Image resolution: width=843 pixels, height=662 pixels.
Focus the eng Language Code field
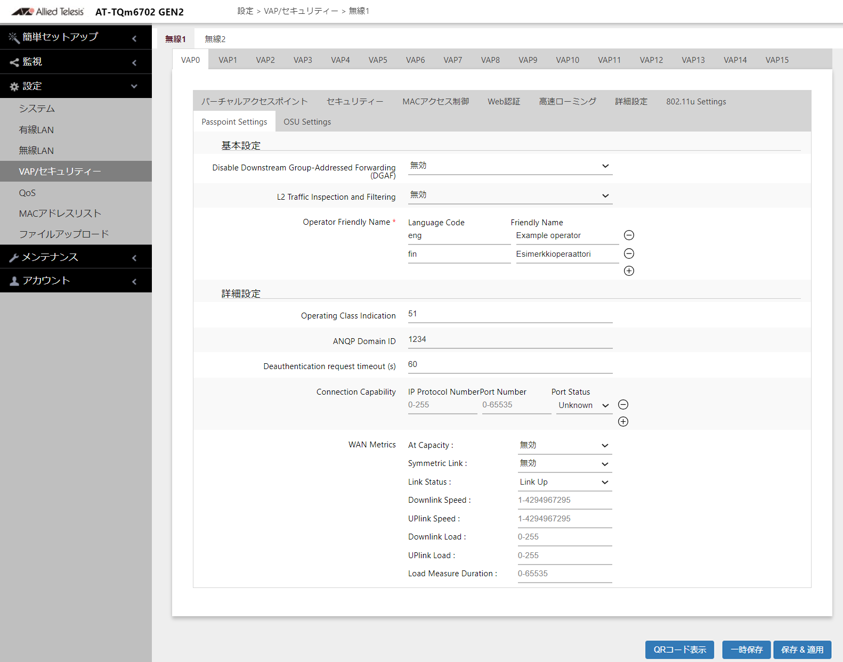pos(459,236)
